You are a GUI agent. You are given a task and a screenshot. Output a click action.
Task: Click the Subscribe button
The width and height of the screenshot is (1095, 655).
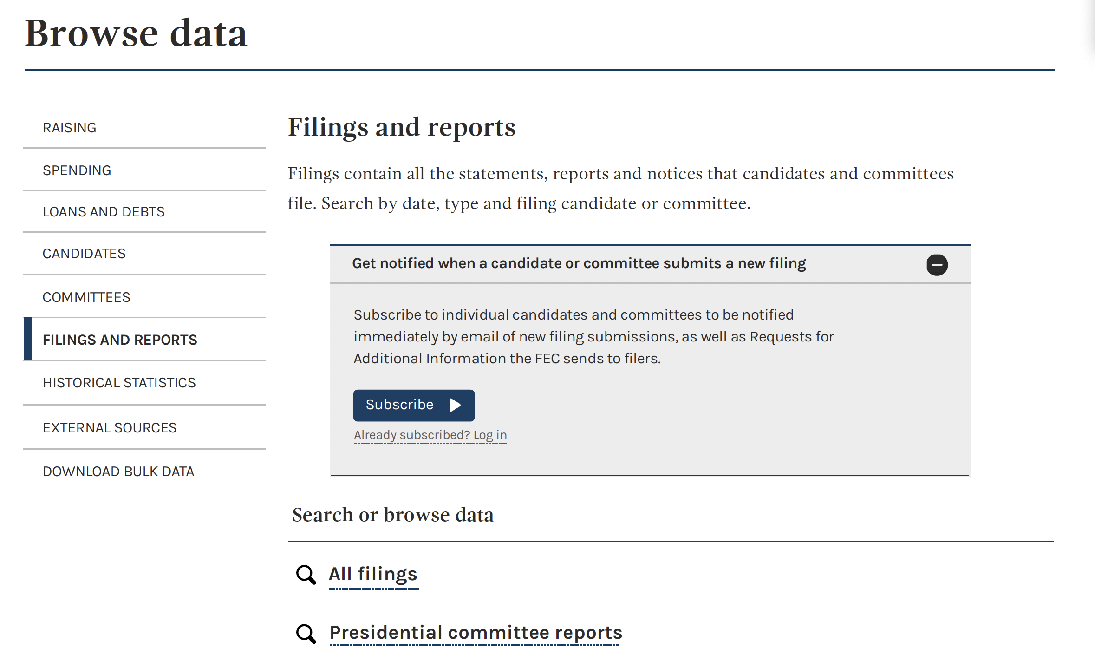[414, 405]
